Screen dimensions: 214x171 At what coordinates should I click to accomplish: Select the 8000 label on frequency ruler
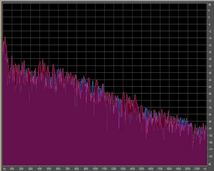[x=77, y=169]
